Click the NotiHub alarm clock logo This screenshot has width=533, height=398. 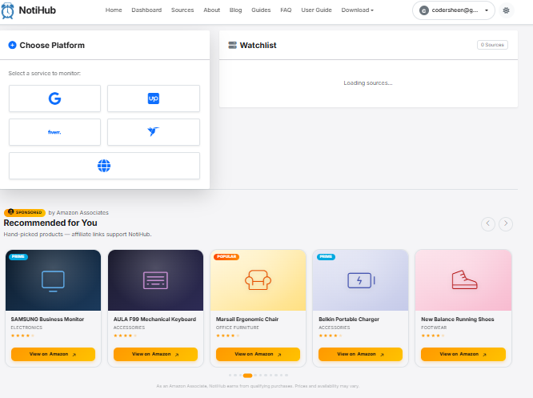(7, 10)
